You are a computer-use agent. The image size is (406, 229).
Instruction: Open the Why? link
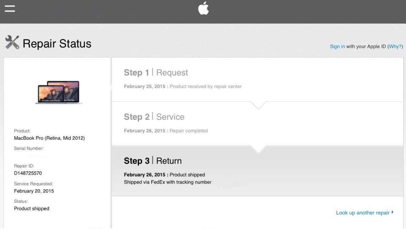tap(395, 47)
